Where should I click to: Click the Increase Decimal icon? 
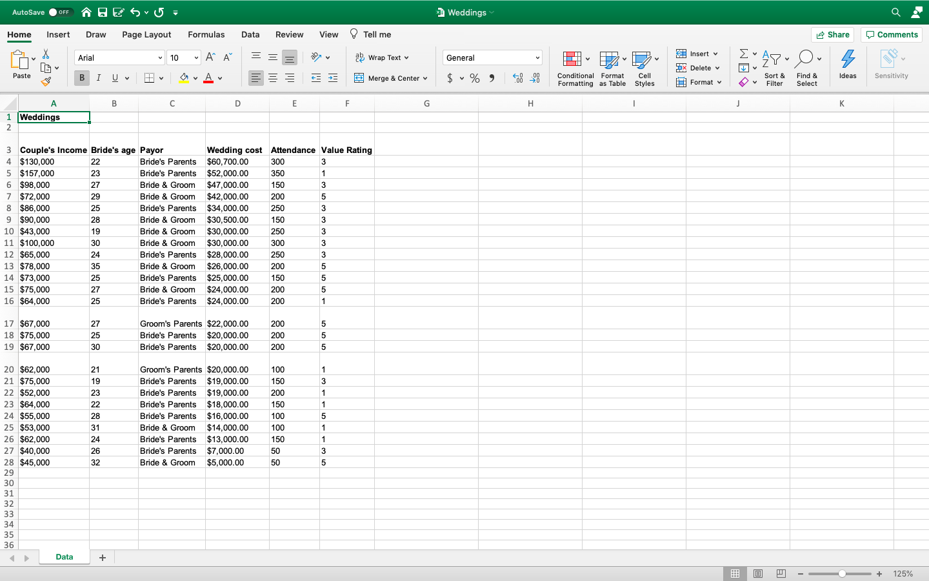[x=517, y=78]
